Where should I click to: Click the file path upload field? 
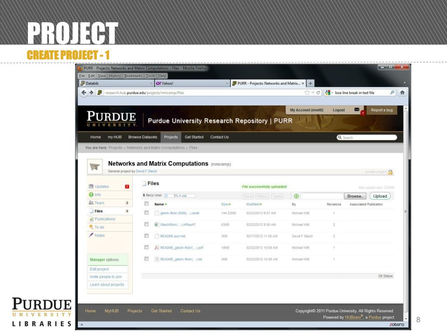click(x=322, y=196)
